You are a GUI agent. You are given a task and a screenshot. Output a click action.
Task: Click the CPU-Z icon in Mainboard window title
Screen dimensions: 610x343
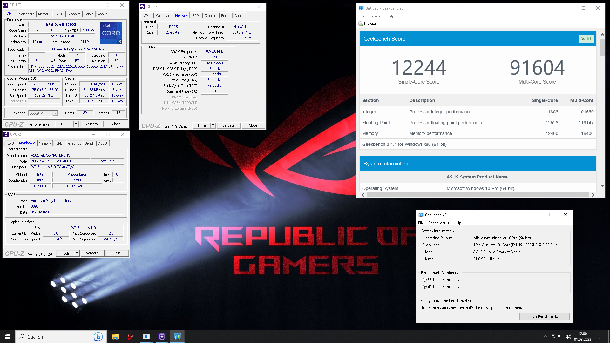(6, 134)
